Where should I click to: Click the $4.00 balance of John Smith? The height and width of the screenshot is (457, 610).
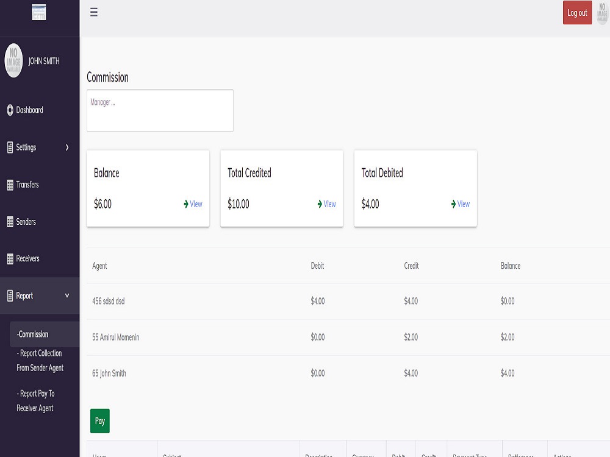point(508,374)
